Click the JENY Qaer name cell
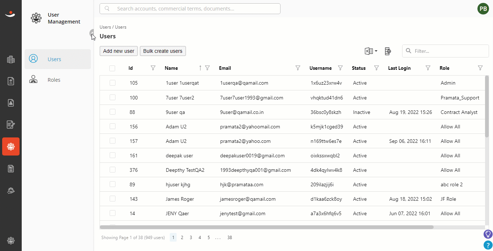This screenshot has height=251, width=493. (x=177, y=213)
